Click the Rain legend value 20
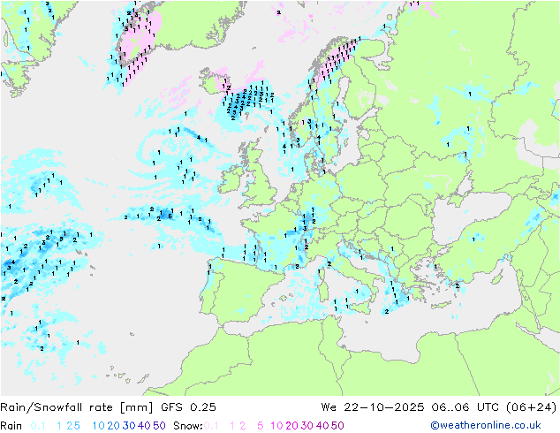The width and height of the screenshot is (560, 433). click(x=114, y=426)
